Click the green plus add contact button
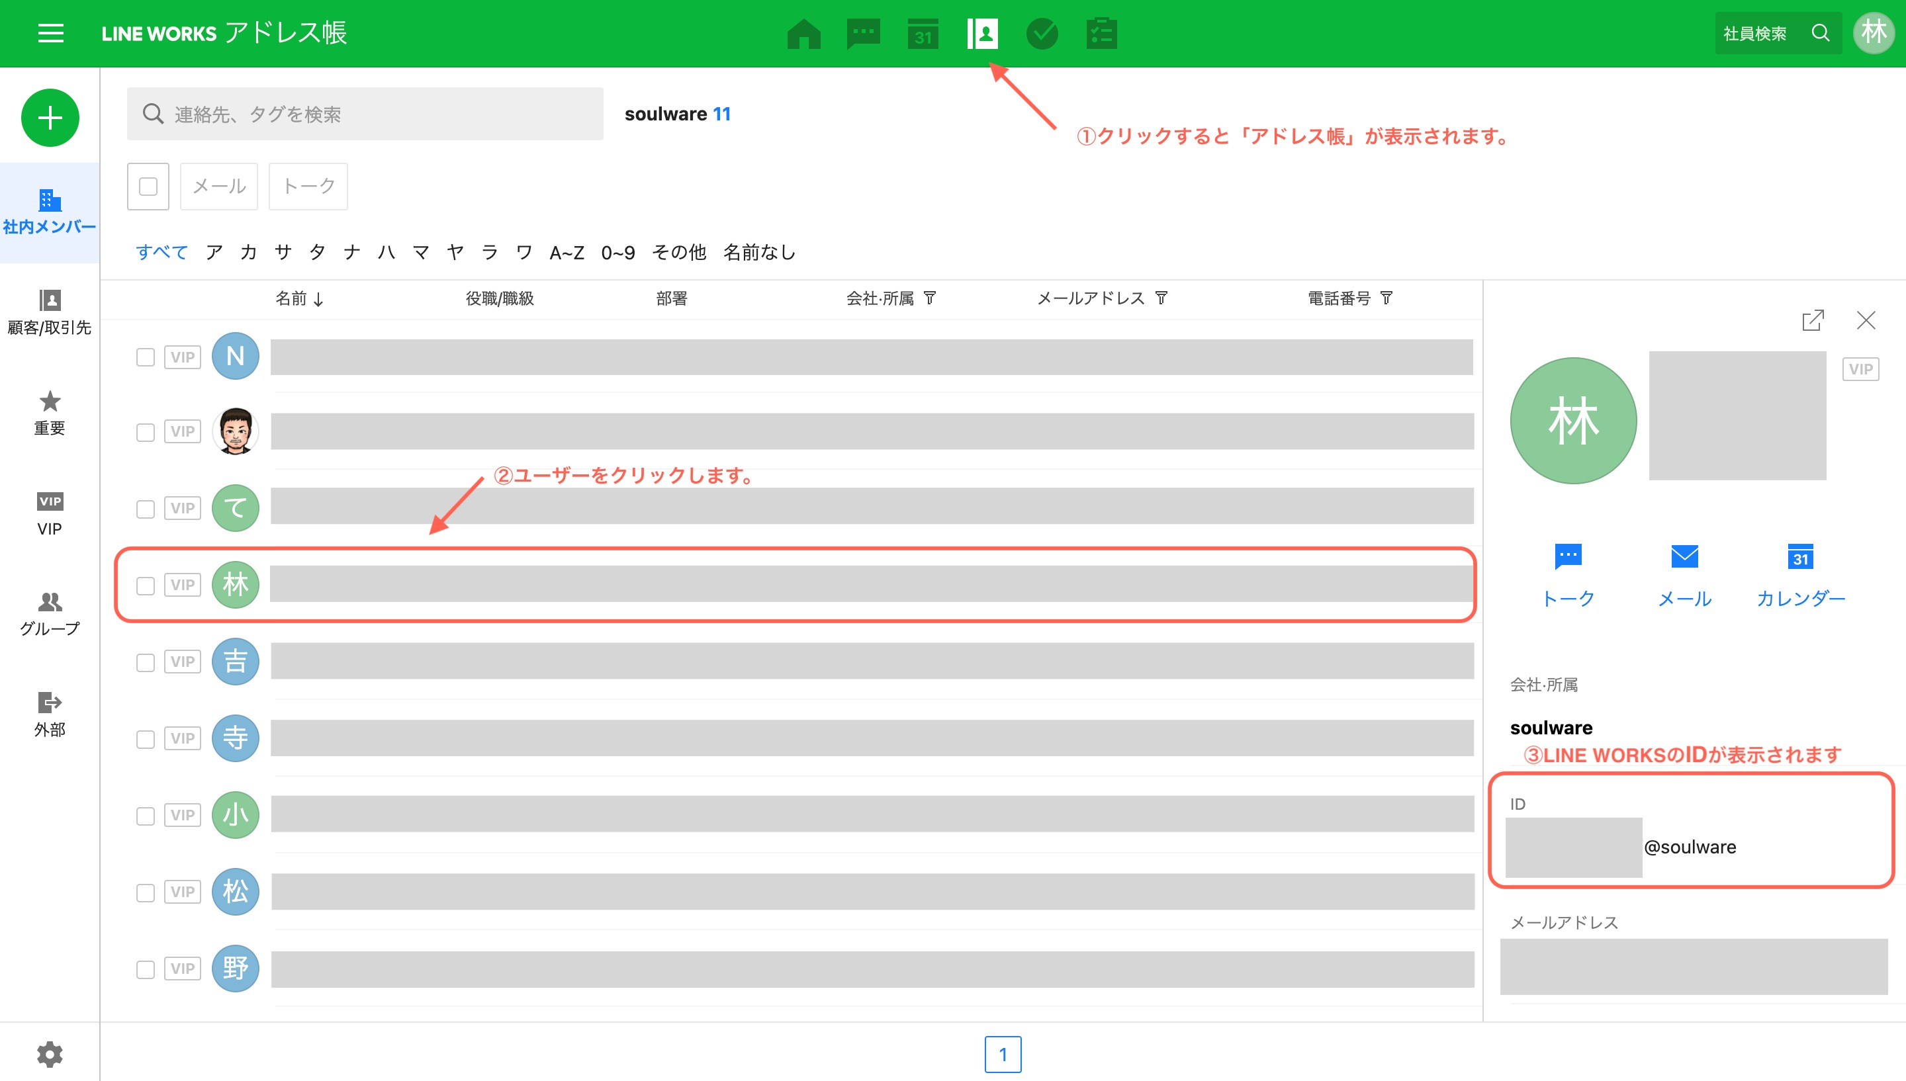This screenshot has width=1906, height=1081. tap(50, 118)
